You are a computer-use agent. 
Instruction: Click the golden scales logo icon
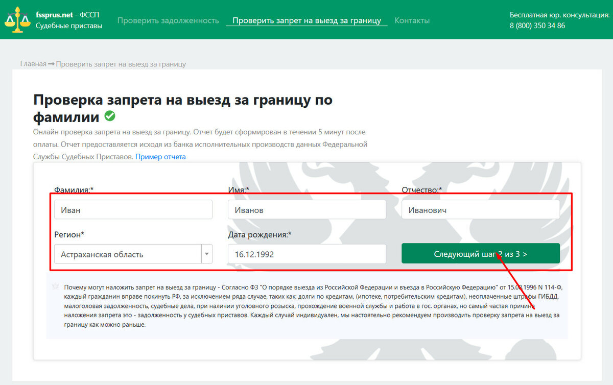coord(17,19)
